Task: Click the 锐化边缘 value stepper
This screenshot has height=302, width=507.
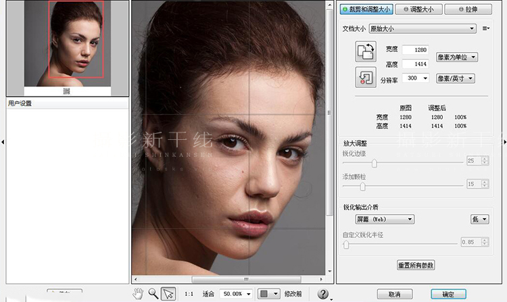Action: (485, 161)
